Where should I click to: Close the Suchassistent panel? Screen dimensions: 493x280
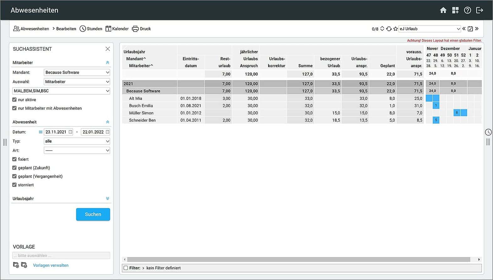pos(108,49)
